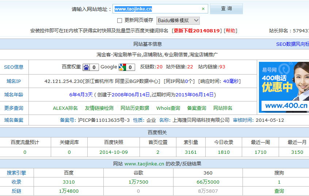This screenshot has width=309, height=196.
Task: Click 360 反链 count 8万5807
Action: click(208, 191)
